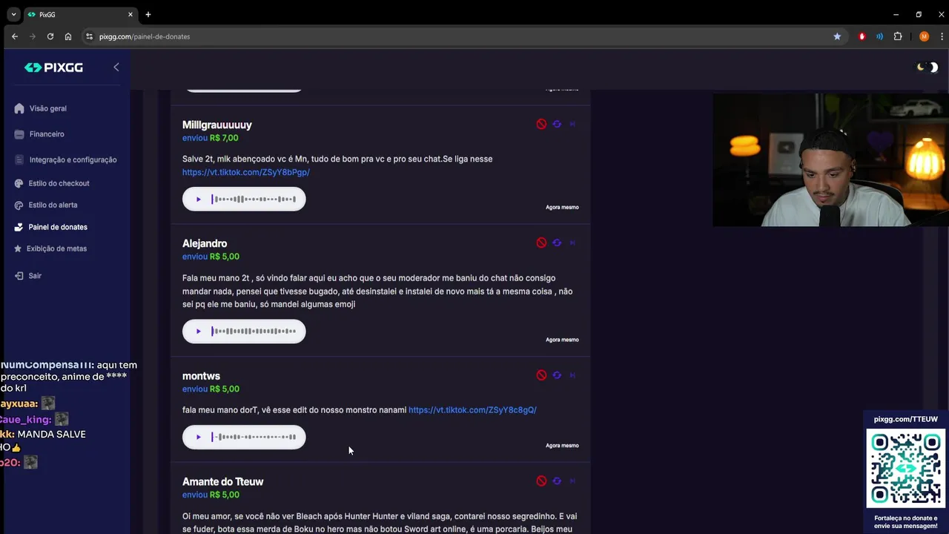The height and width of the screenshot is (534, 949).
Task: Skip Alejandro donation with skip icon
Action: (x=572, y=243)
